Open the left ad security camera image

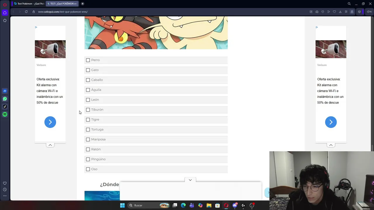[x=50, y=49]
